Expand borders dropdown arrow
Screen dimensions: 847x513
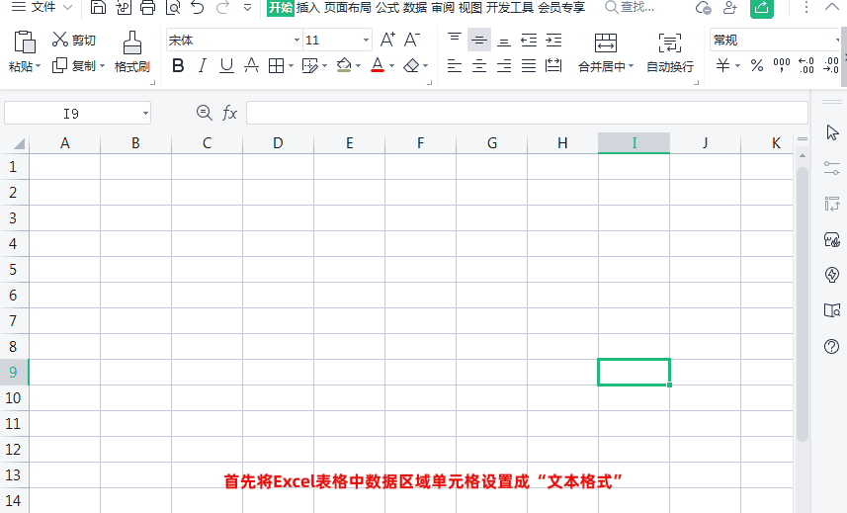pos(291,66)
